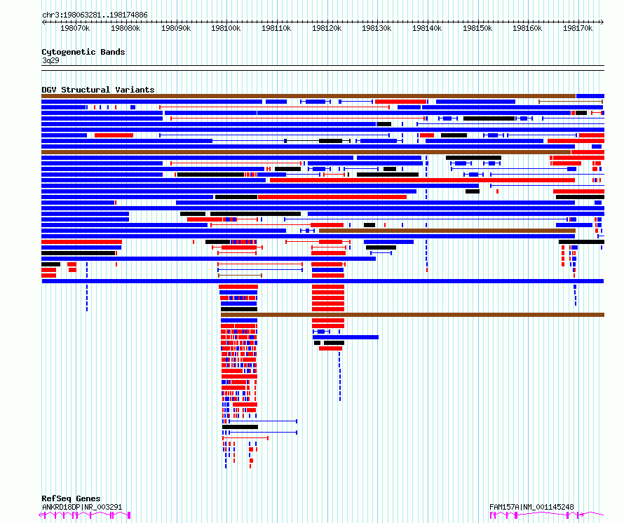
Task: Select the long red variant bar spanning 198110k to 198170k
Action: click(x=422, y=180)
